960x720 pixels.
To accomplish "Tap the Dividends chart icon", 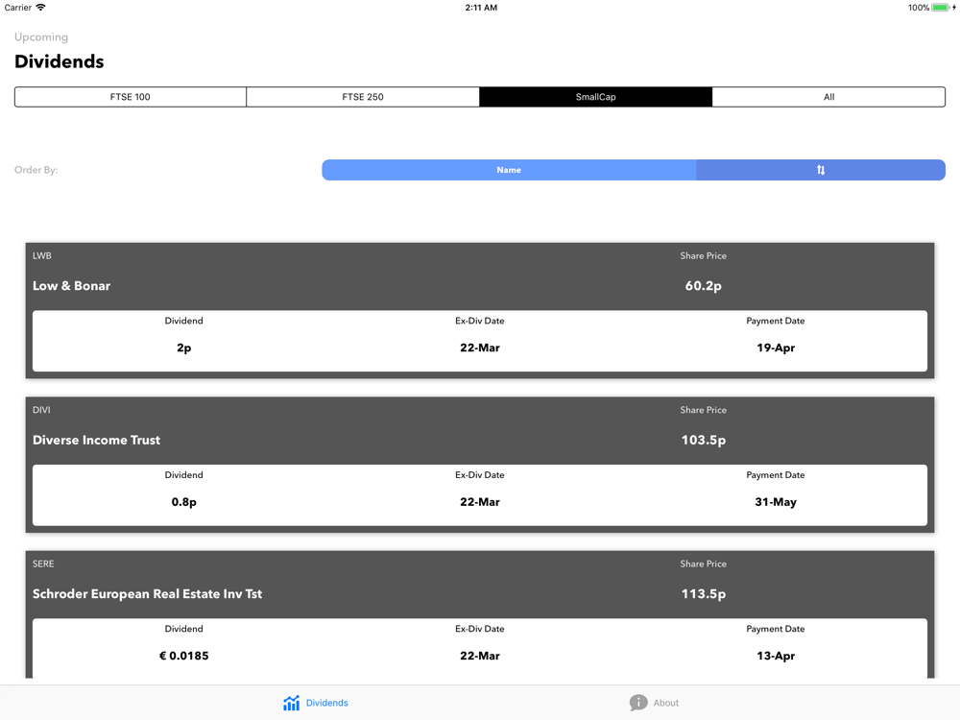I will [292, 703].
